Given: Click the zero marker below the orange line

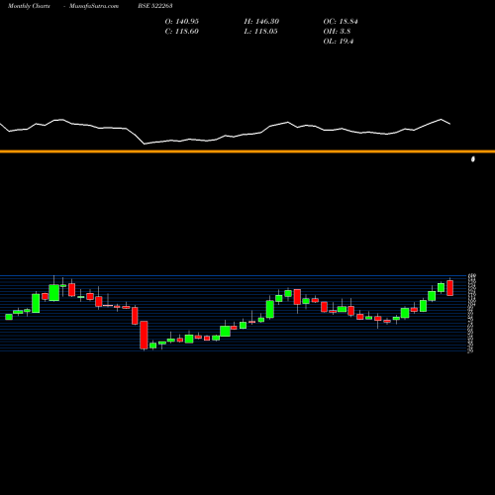Looking at the screenshot, I should pos(473,159).
